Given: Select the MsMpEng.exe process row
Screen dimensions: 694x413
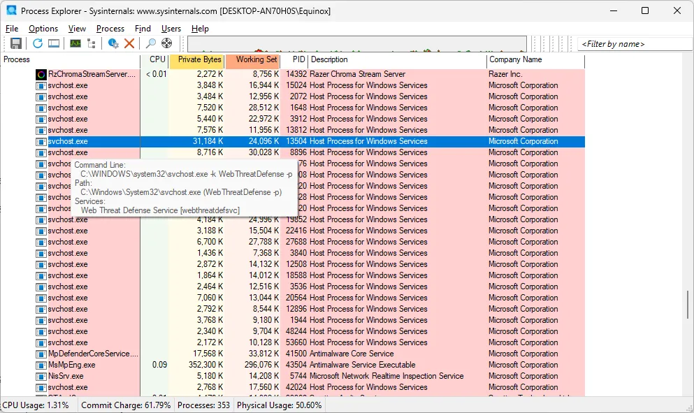Looking at the screenshot, I should (x=71, y=365).
